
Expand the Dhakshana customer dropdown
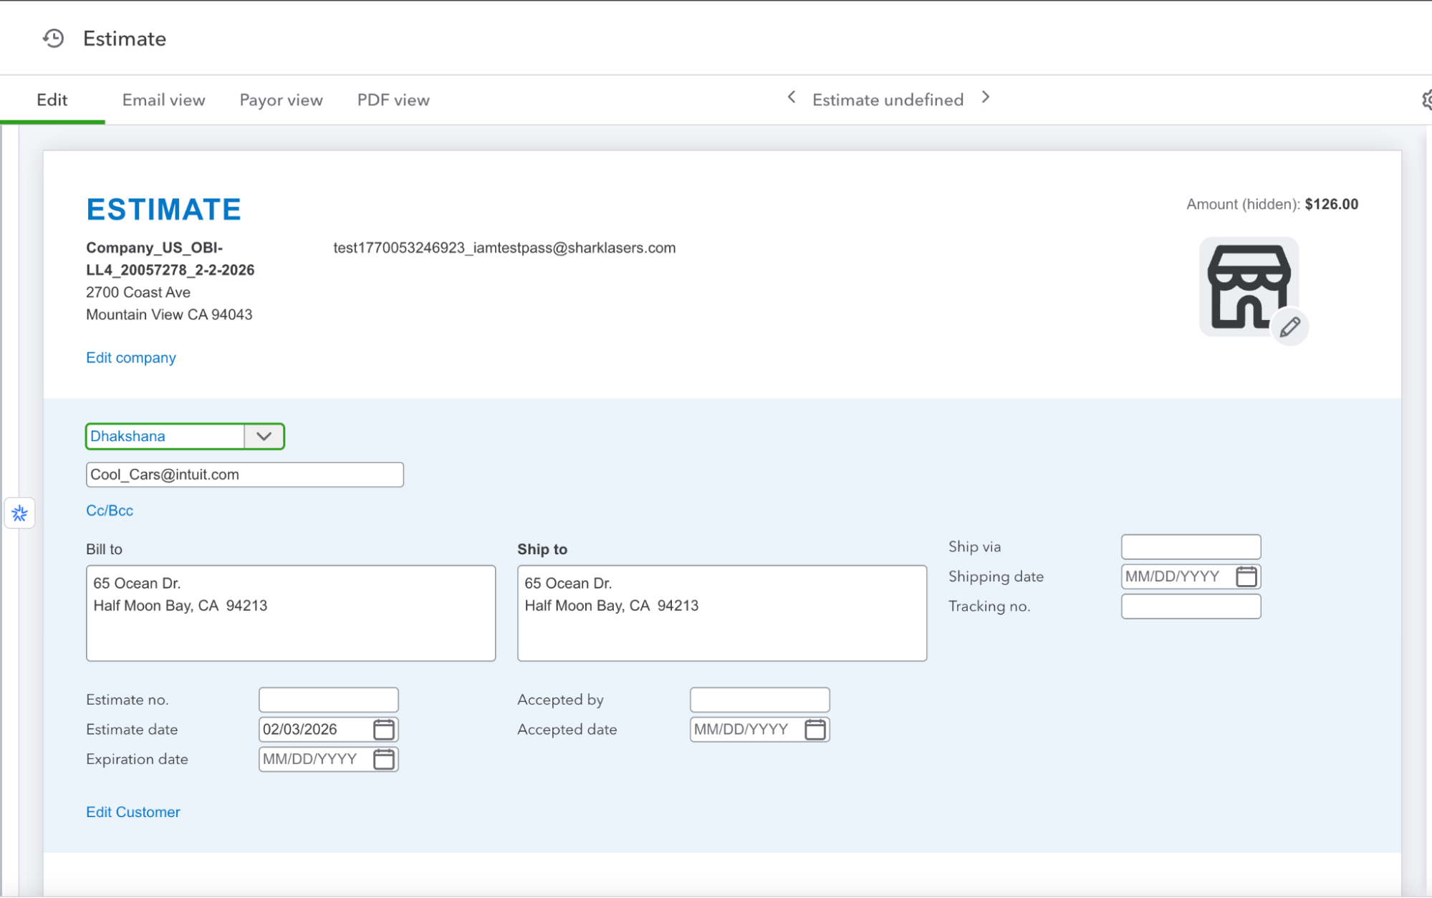point(263,436)
